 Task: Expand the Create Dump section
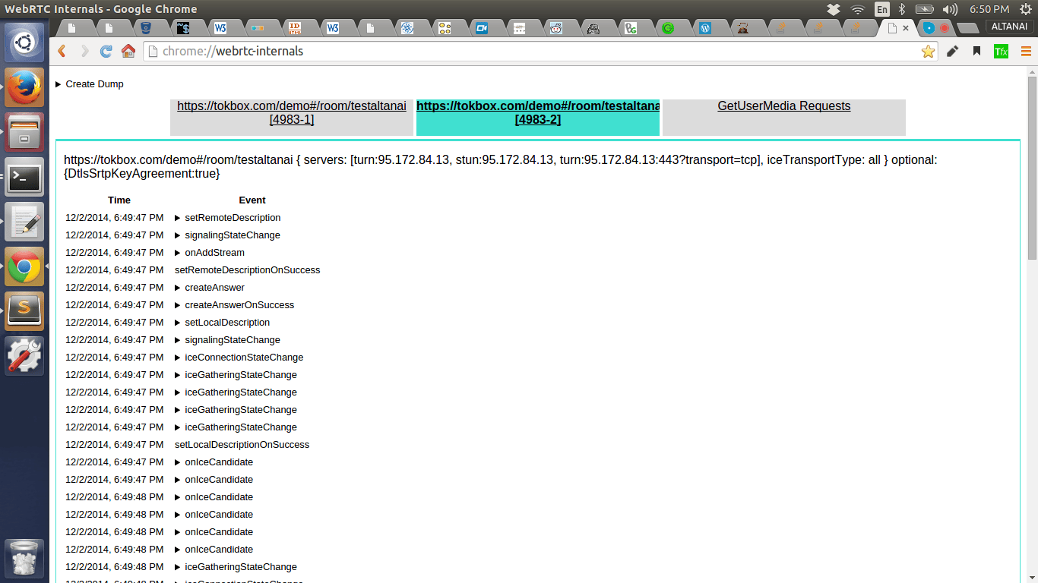(x=89, y=84)
